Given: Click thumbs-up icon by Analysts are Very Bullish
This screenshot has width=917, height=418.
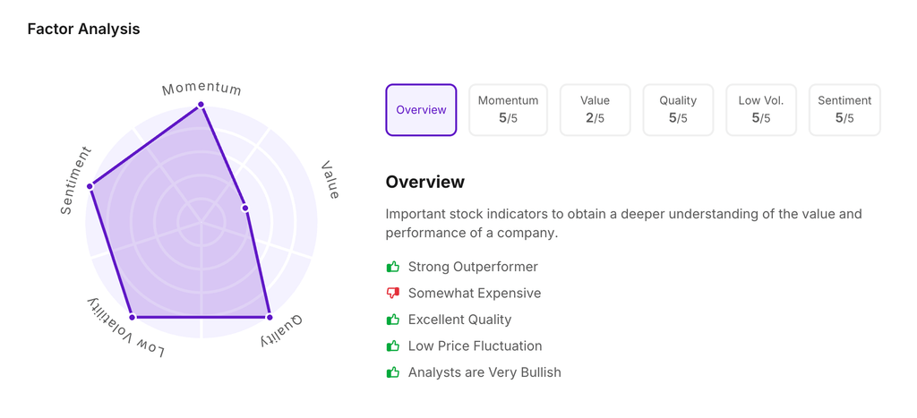Looking at the screenshot, I should 392,372.
